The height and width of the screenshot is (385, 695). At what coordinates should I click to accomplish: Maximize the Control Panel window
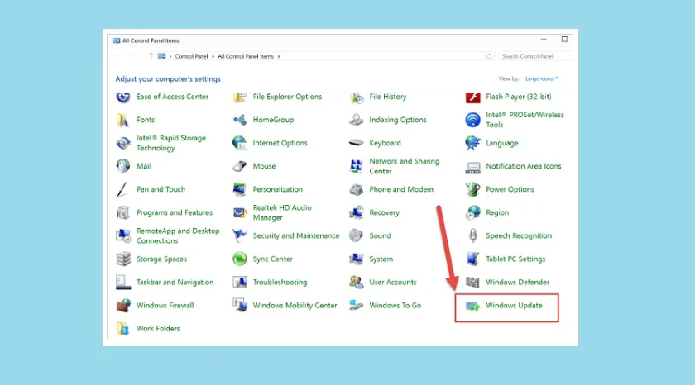[x=564, y=40]
